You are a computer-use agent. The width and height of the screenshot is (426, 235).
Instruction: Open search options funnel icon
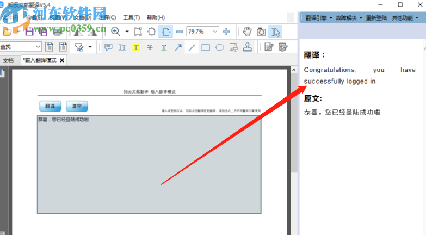click(79, 47)
